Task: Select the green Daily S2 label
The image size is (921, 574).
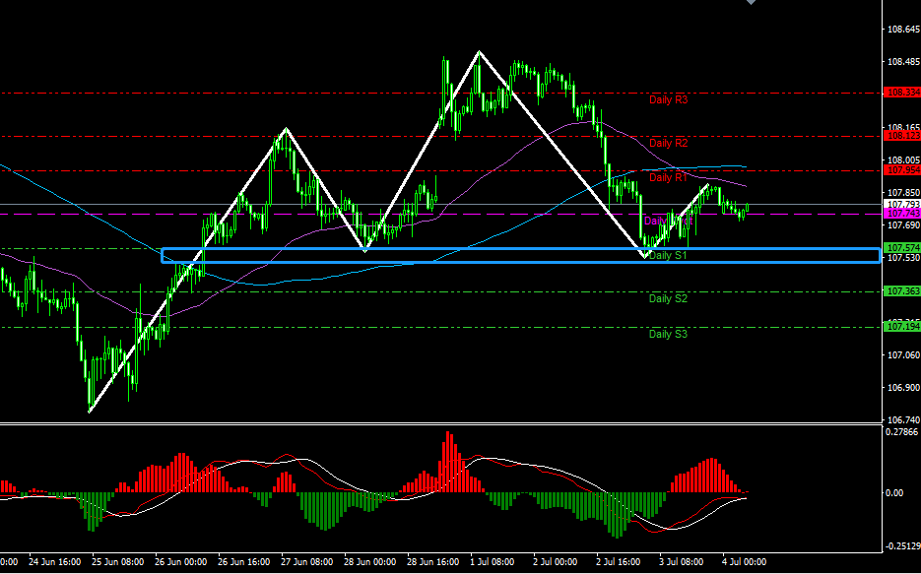Action: tap(669, 298)
